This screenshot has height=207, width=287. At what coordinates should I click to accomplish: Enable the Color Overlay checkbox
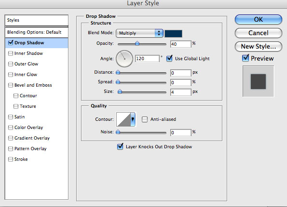(x=11, y=128)
